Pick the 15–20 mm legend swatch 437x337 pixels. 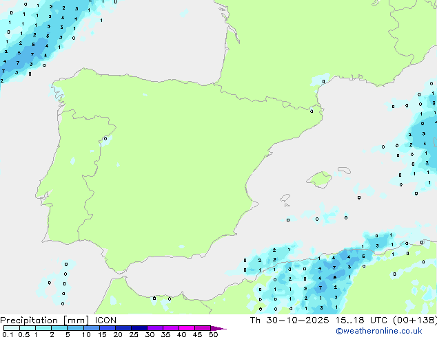point(108,328)
